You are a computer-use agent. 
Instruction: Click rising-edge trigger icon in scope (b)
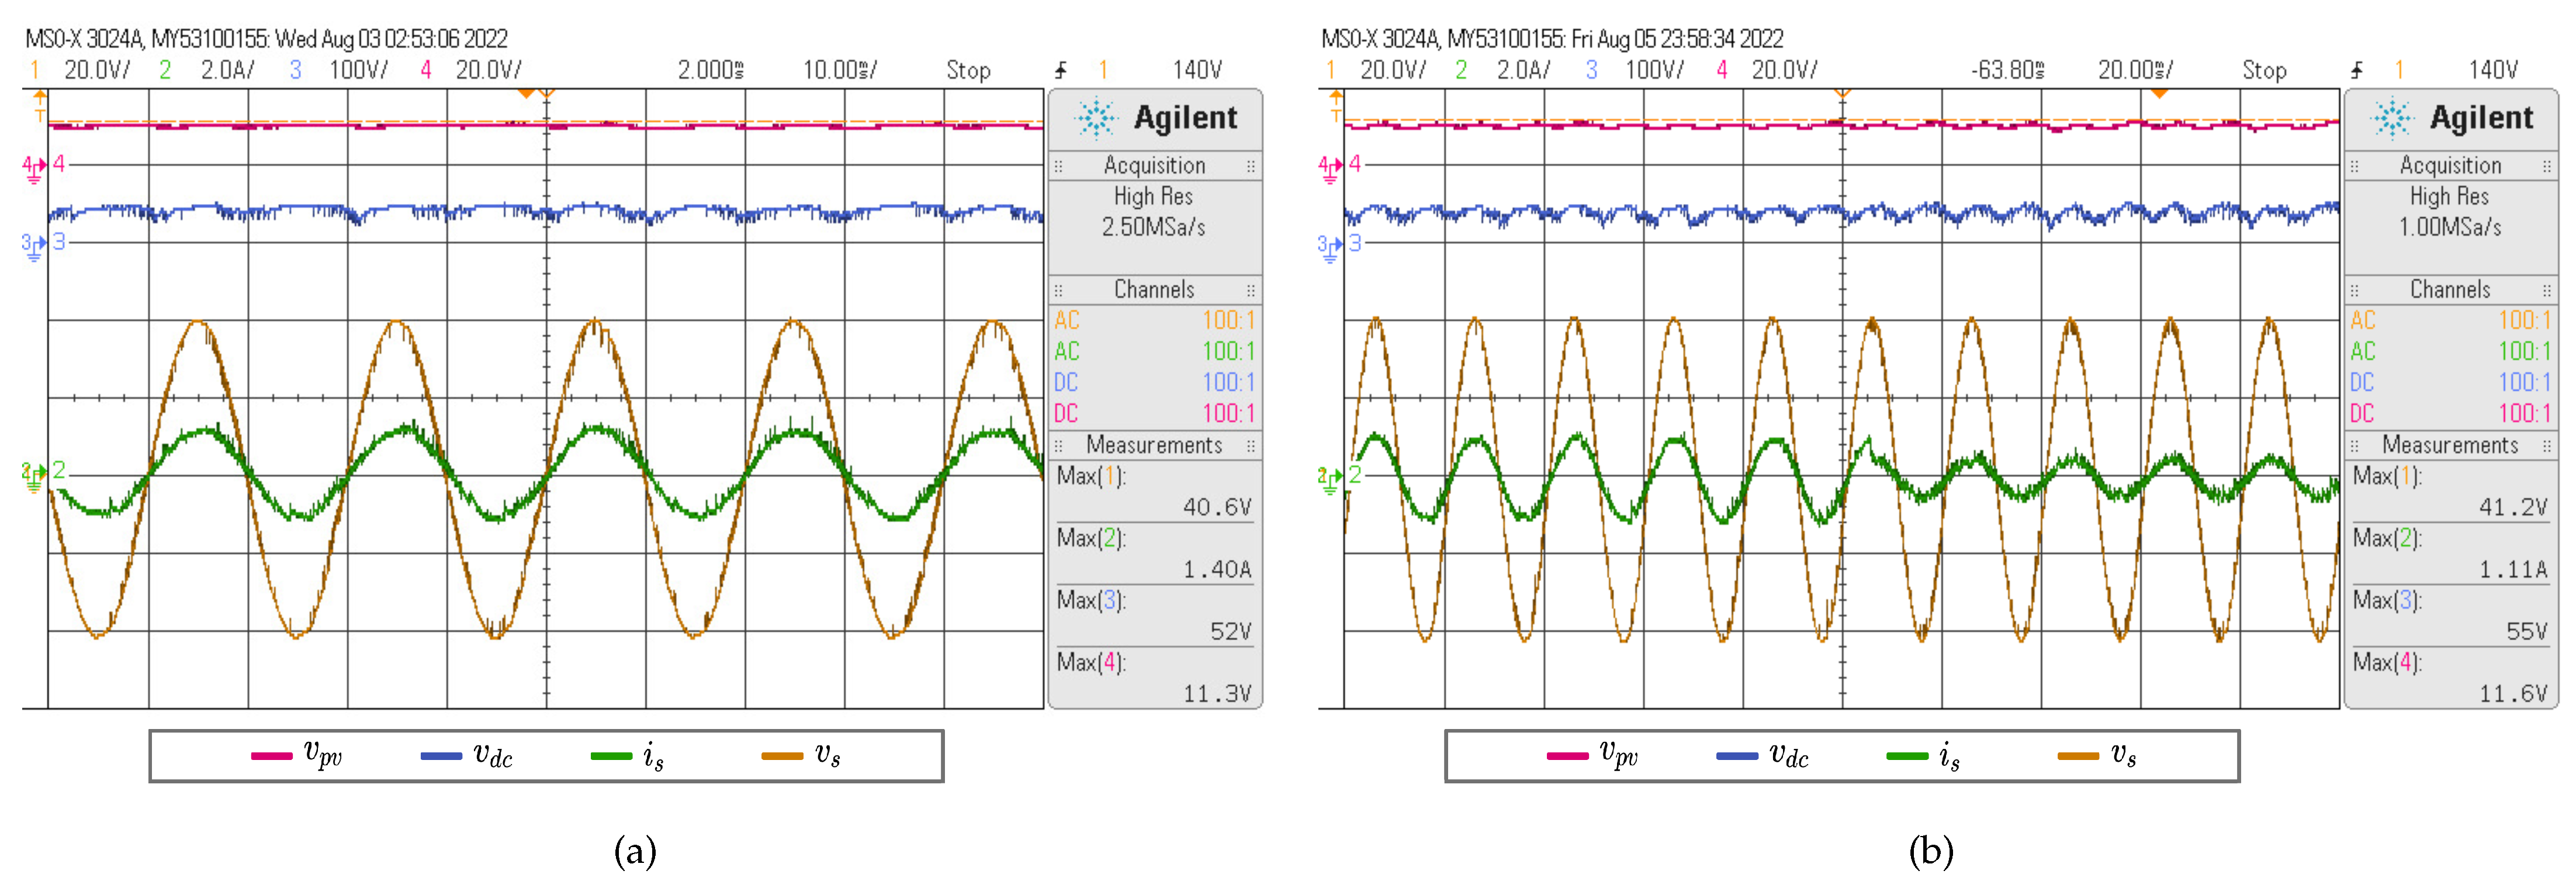(x=2357, y=70)
